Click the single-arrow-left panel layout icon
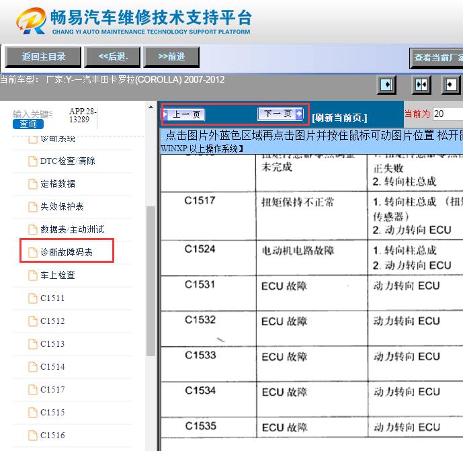This screenshot has height=451, width=463. click(451, 85)
